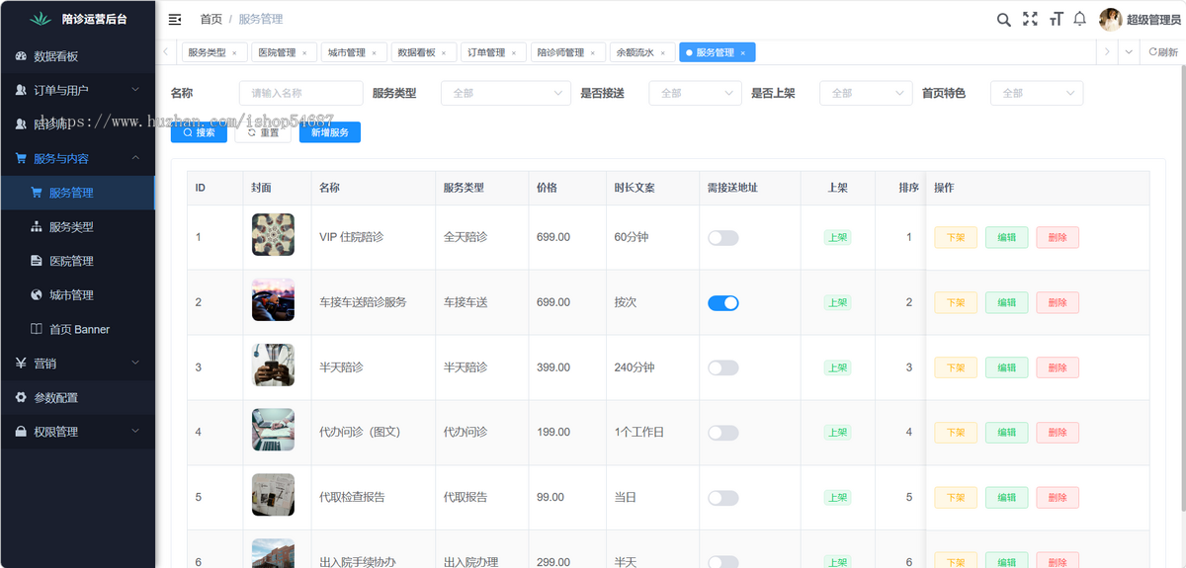The height and width of the screenshot is (568, 1186).
Task: Click 编辑 for 代办问诊（图文）
Action: 1006,433
